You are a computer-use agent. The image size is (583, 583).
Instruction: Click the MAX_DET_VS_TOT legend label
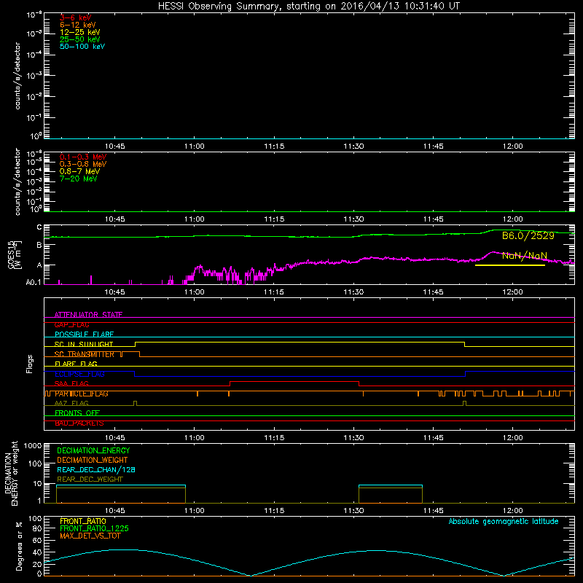pyautogui.click(x=90, y=536)
